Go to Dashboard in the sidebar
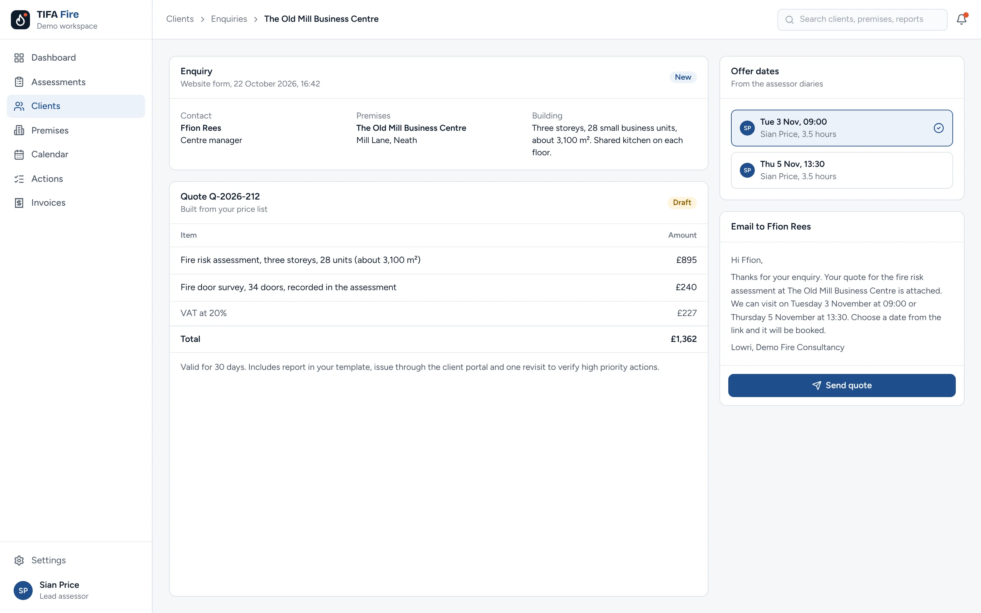 click(x=76, y=58)
